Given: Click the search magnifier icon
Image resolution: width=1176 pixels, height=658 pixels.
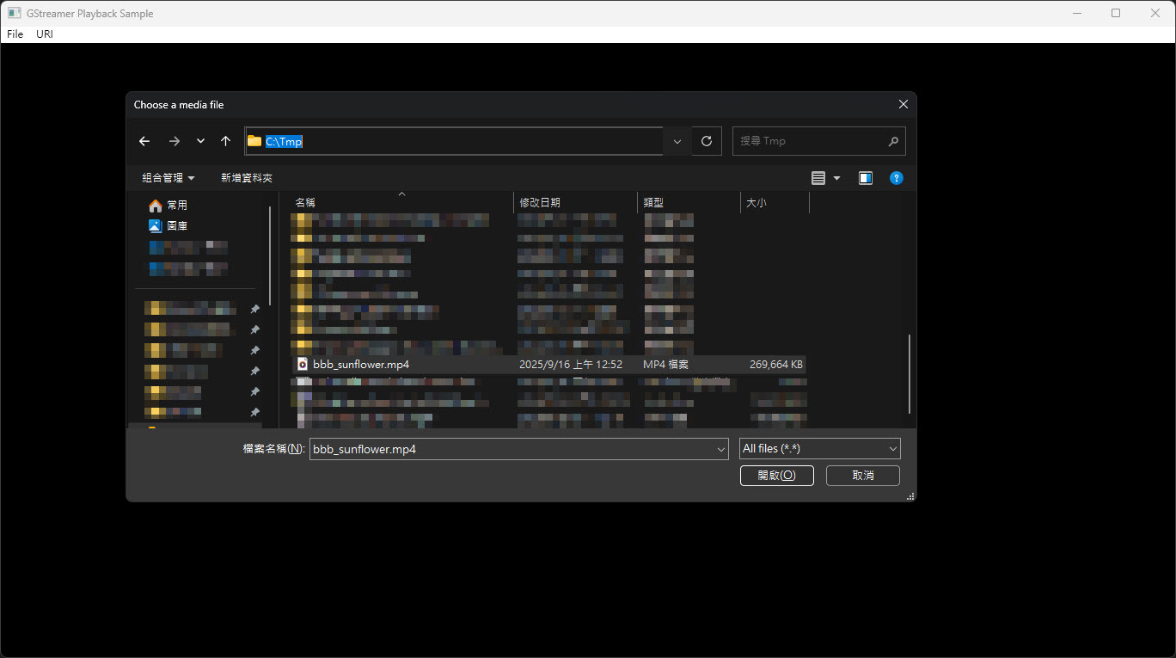Looking at the screenshot, I should (893, 141).
